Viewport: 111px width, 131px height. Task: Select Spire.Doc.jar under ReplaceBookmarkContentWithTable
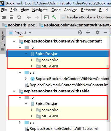click(x=46, y=104)
